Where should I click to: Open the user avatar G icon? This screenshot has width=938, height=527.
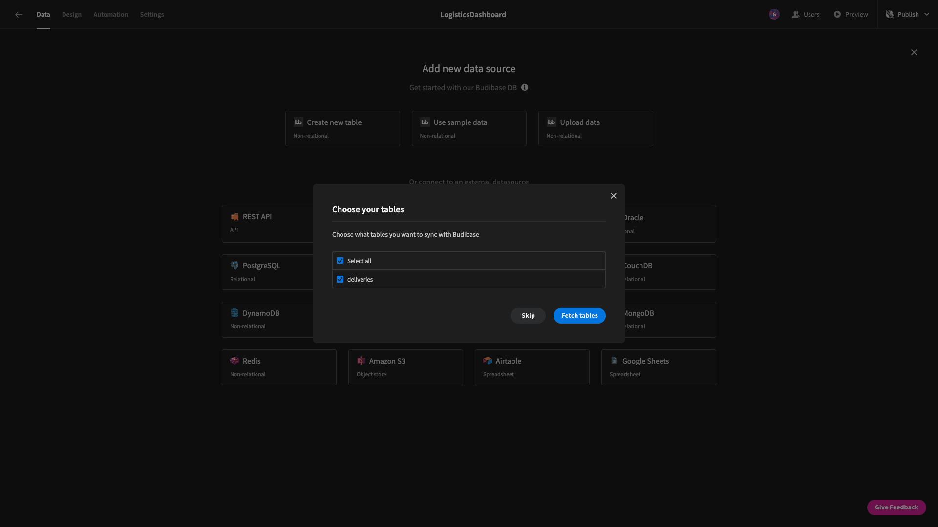774,15
